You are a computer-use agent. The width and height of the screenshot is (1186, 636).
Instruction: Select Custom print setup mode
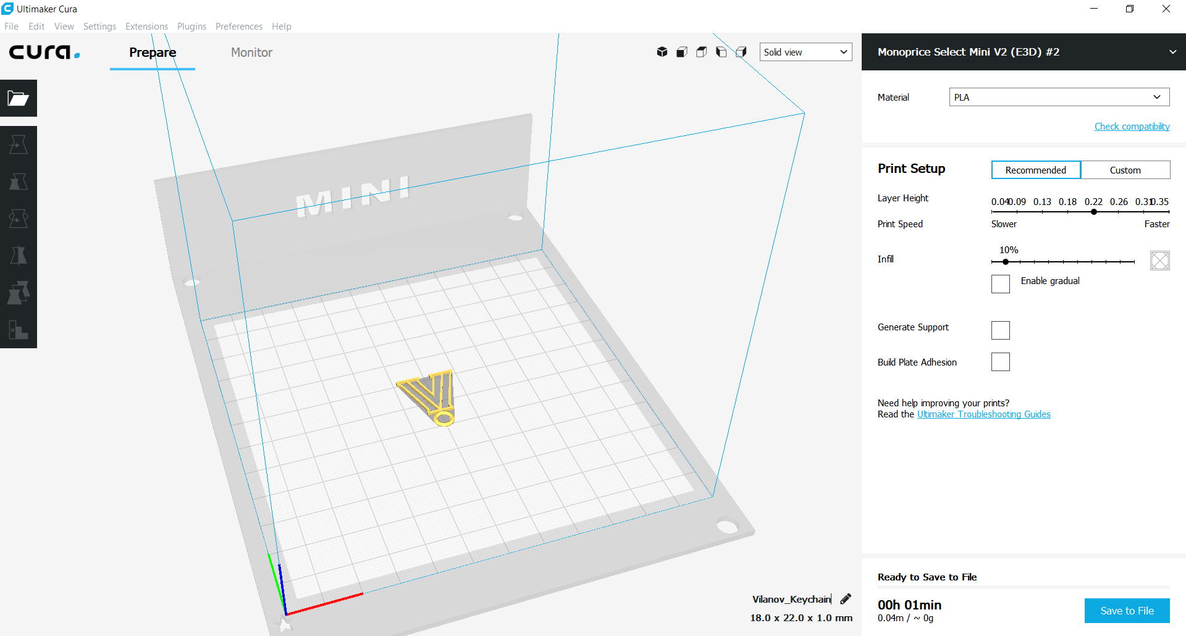click(1125, 170)
